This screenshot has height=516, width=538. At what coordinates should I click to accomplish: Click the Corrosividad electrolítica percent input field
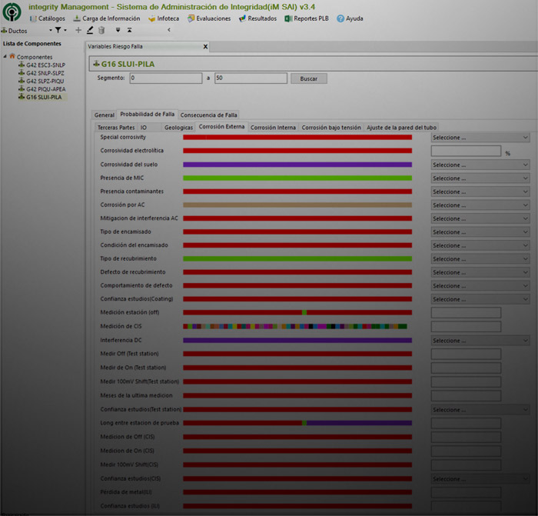click(466, 151)
